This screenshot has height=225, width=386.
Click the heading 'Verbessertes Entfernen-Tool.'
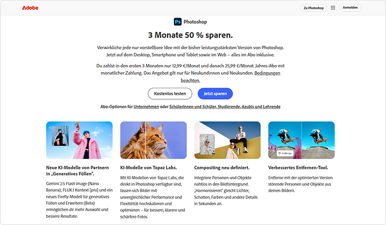click(298, 168)
